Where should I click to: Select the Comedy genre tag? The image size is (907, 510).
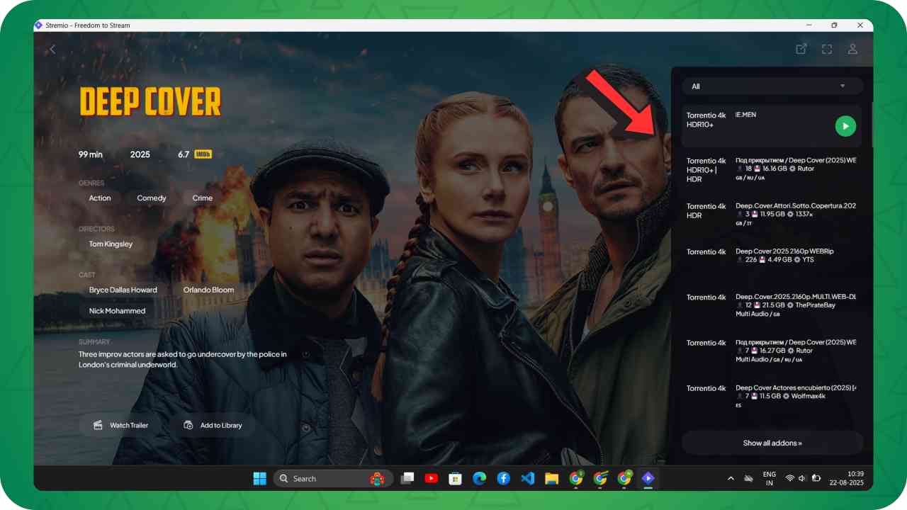pyautogui.click(x=152, y=198)
